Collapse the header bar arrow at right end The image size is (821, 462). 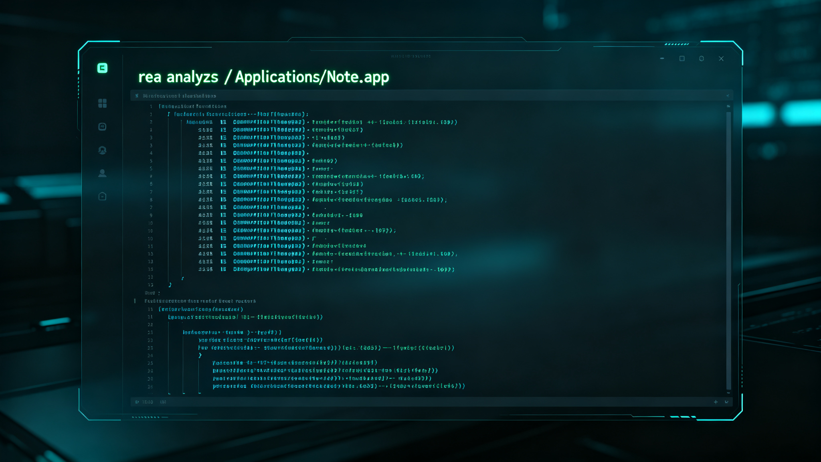click(728, 96)
